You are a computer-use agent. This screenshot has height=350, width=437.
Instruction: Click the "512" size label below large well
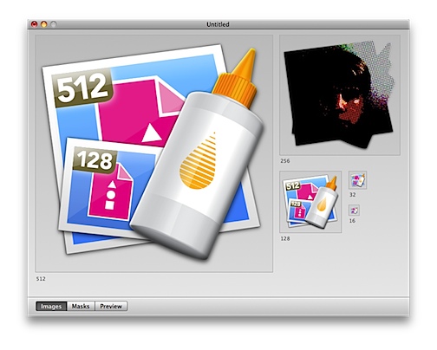[x=41, y=279]
